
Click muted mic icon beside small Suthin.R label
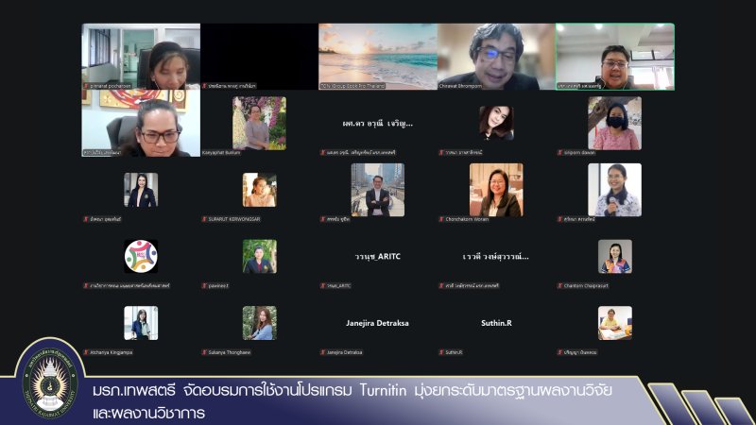click(441, 352)
